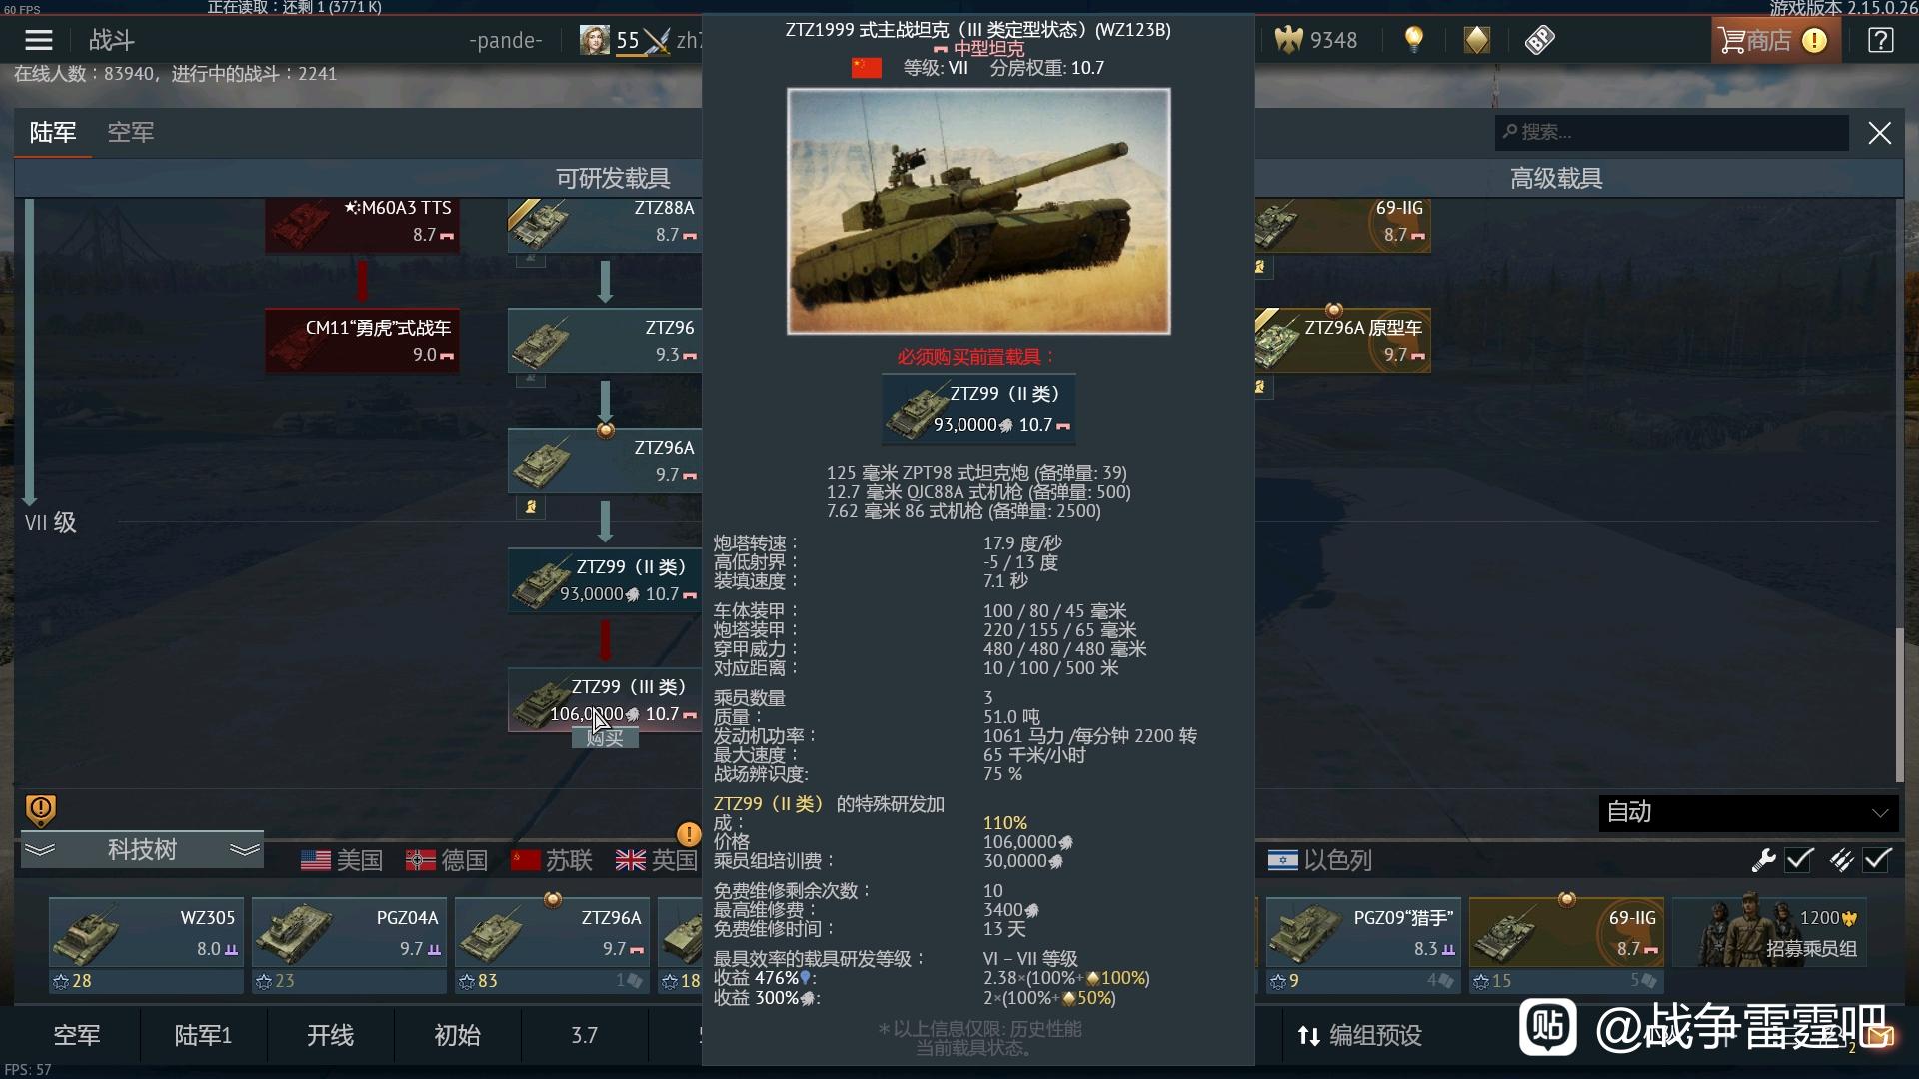Open the shop cart icon

pos(1731,40)
